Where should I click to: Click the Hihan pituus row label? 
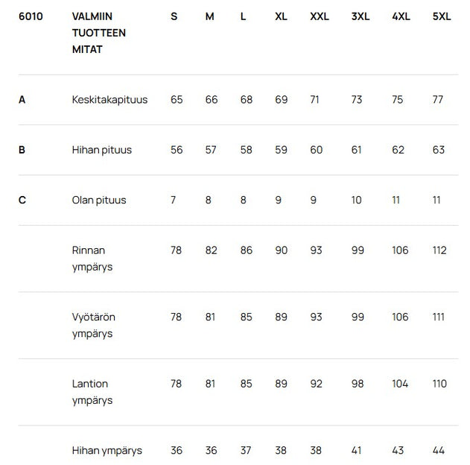click(x=102, y=150)
